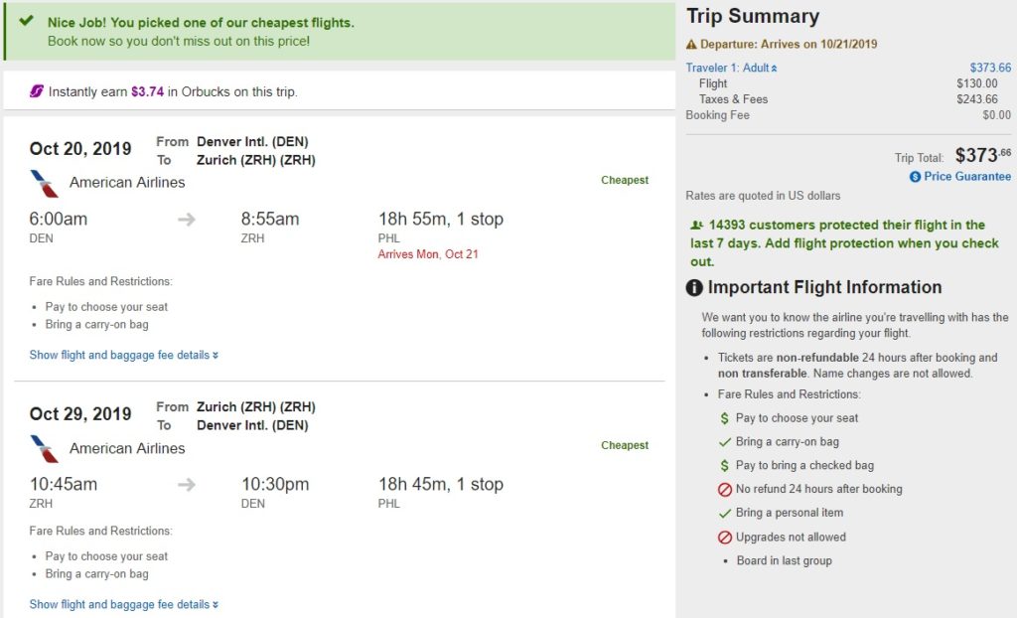Click dollar icon next to Pay to bring a checked bag

coord(725,466)
